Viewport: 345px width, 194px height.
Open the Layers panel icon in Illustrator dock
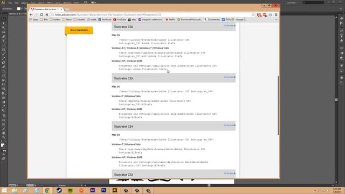(341, 78)
